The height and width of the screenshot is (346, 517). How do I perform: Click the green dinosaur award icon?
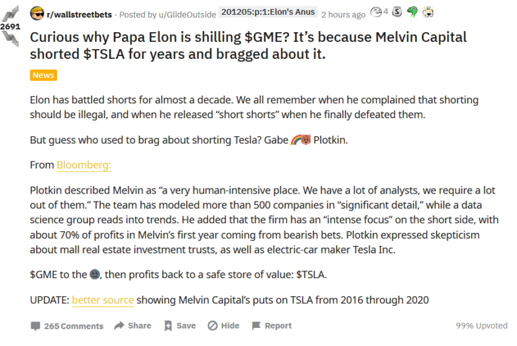pos(412,12)
